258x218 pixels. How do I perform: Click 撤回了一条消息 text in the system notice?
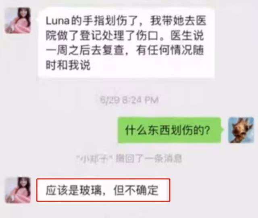(x=149, y=159)
